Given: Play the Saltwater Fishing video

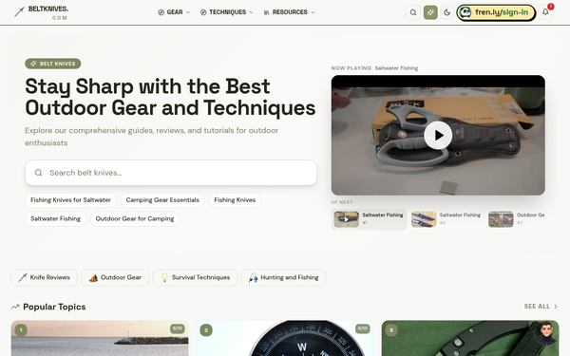Looking at the screenshot, I should coord(438,135).
